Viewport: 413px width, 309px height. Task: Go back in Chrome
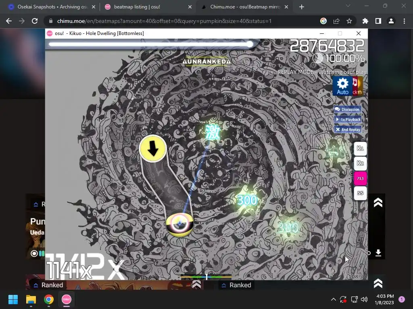click(x=9, y=21)
